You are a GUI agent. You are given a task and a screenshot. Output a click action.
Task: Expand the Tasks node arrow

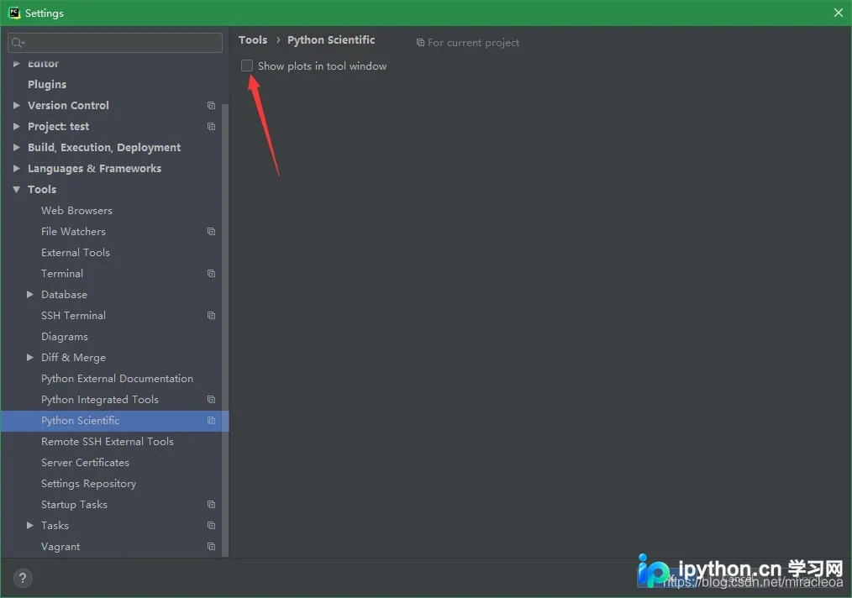[30, 525]
